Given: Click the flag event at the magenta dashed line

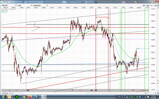Looking at the screenshot, I should tap(28, 90).
